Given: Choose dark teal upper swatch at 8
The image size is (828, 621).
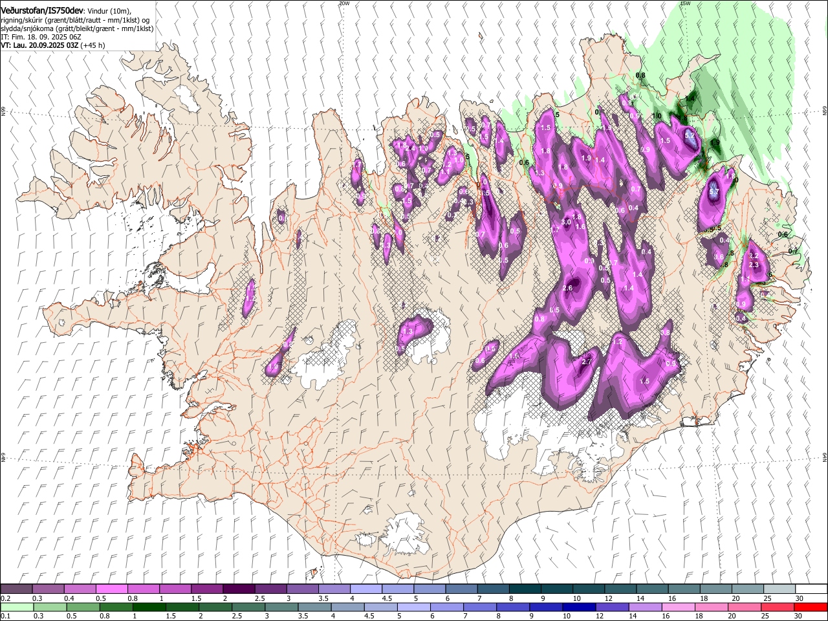Looking at the screenshot, I should tap(525, 589).
